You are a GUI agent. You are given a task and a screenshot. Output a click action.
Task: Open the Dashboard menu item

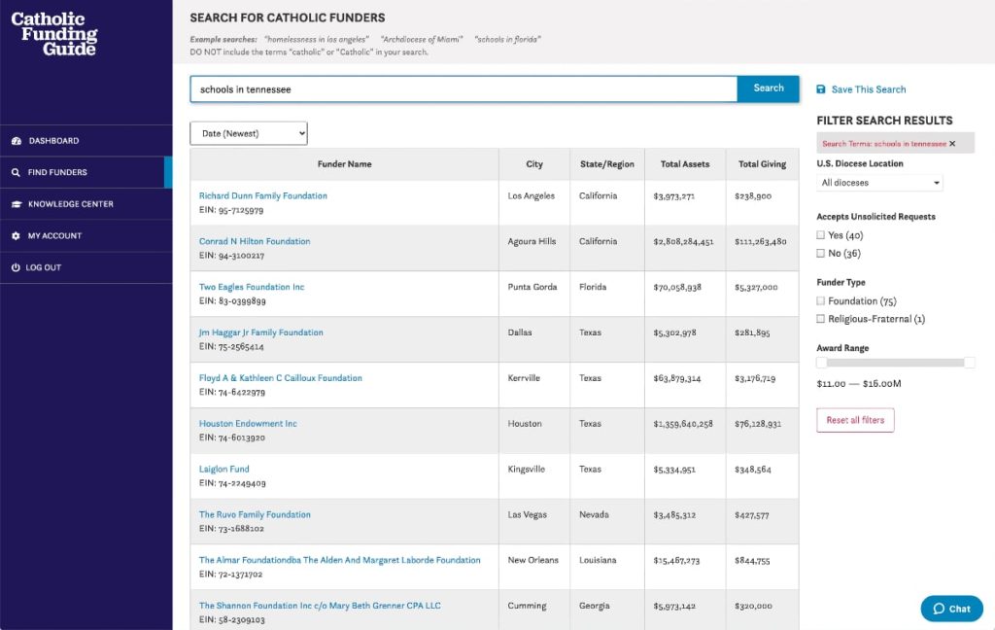86,141
